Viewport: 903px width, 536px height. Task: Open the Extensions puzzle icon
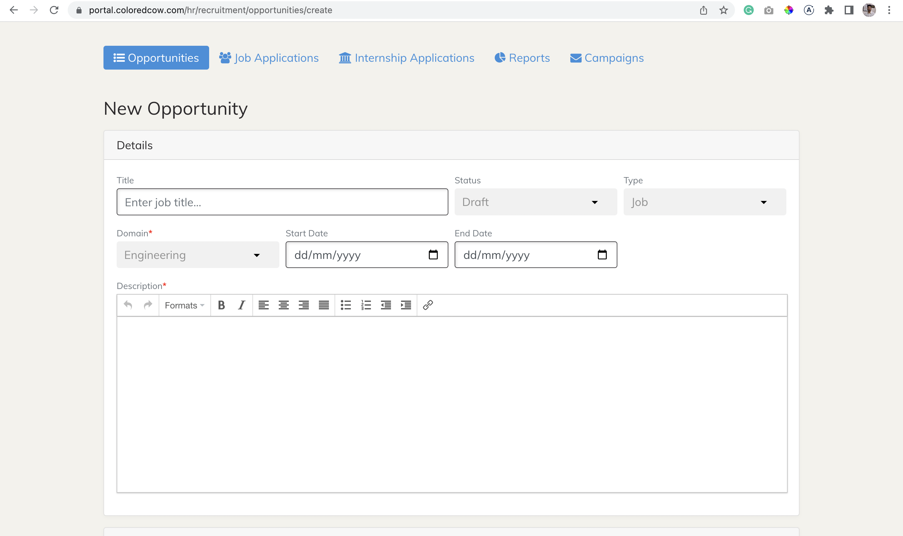click(x=829, y=10)
